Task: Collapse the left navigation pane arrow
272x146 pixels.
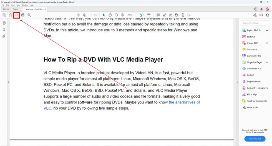Action: click(8, 82)
